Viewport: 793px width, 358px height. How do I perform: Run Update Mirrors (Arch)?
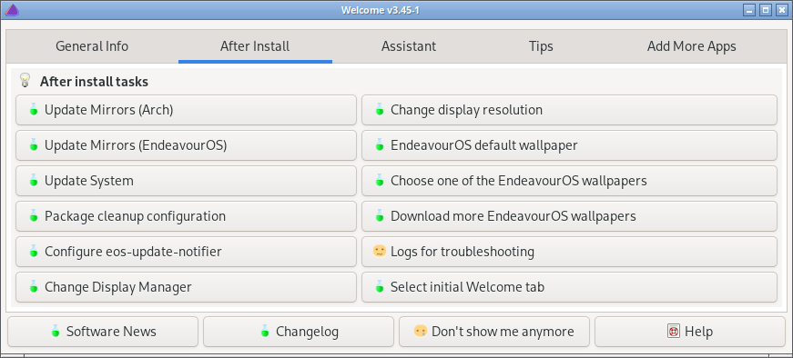(186, 110)
